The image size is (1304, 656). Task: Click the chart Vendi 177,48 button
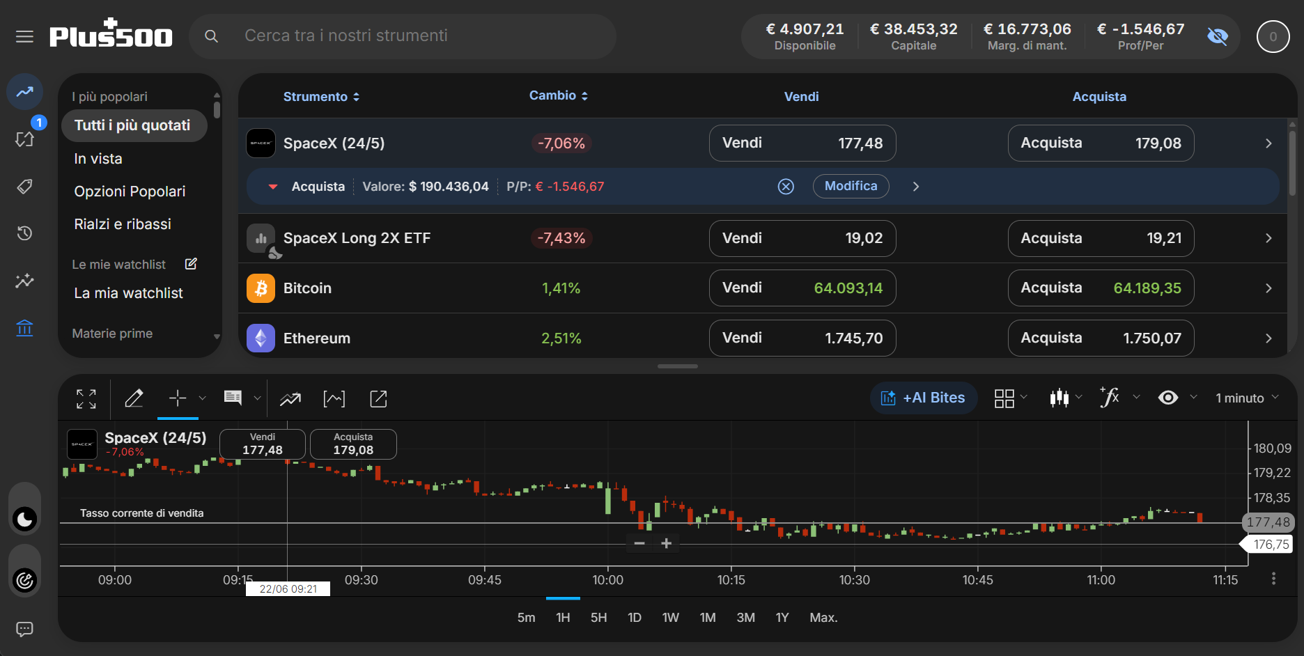[x=263, y=444]
